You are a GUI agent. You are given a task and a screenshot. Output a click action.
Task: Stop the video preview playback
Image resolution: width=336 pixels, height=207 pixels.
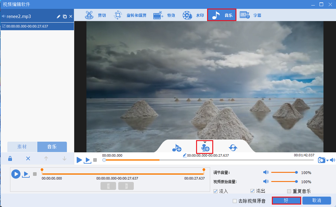[x=95, y=160]
